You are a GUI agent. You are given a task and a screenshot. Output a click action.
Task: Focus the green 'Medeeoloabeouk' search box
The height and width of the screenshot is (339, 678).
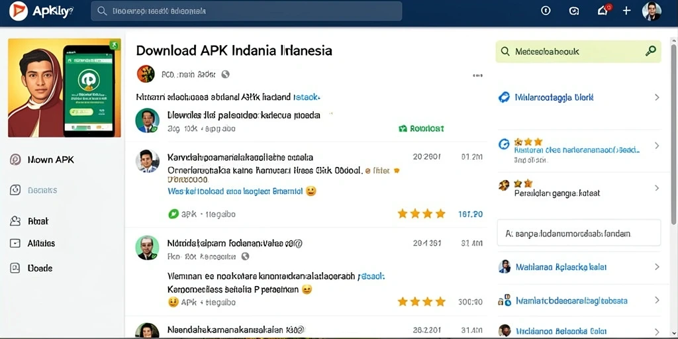point(578,52)
